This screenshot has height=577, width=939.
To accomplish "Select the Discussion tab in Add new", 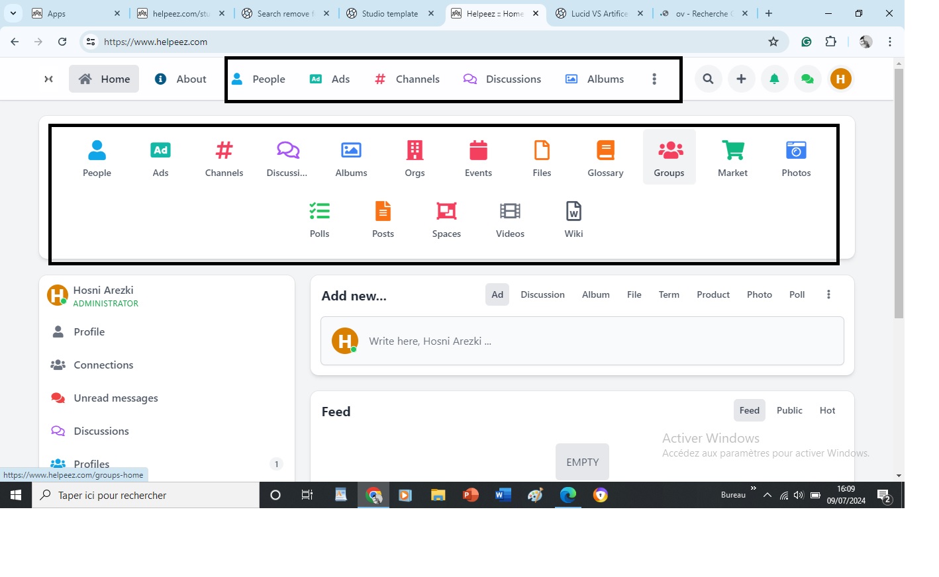I will point(542,294).
